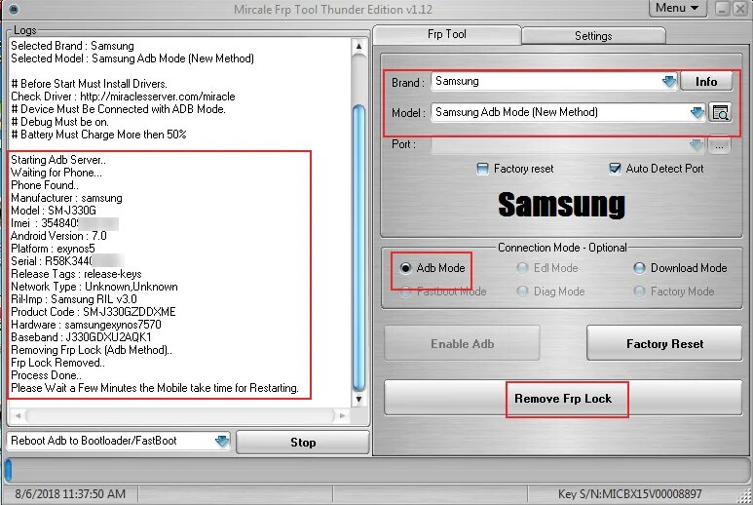Uncheck the Auto Detect Port checkbox

click(x=615, y=169)
